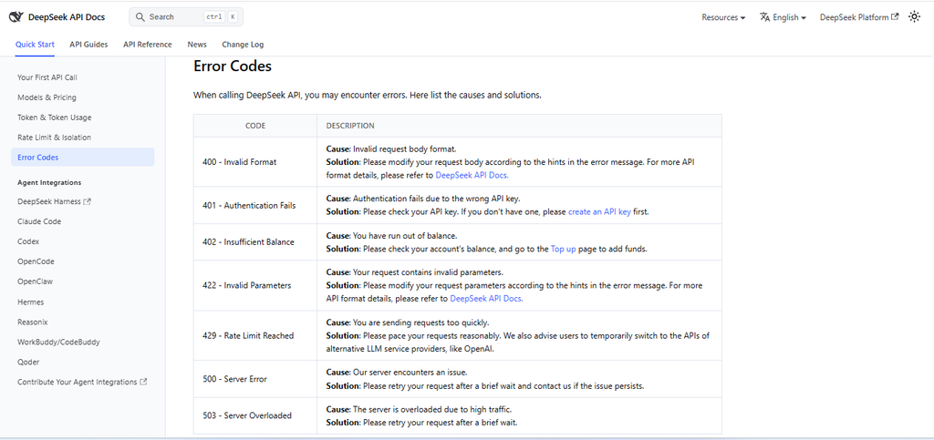This screenshot has width=934, height=440.
Task: Select the Quick Start tab
Action: click(x=36, y=45)
